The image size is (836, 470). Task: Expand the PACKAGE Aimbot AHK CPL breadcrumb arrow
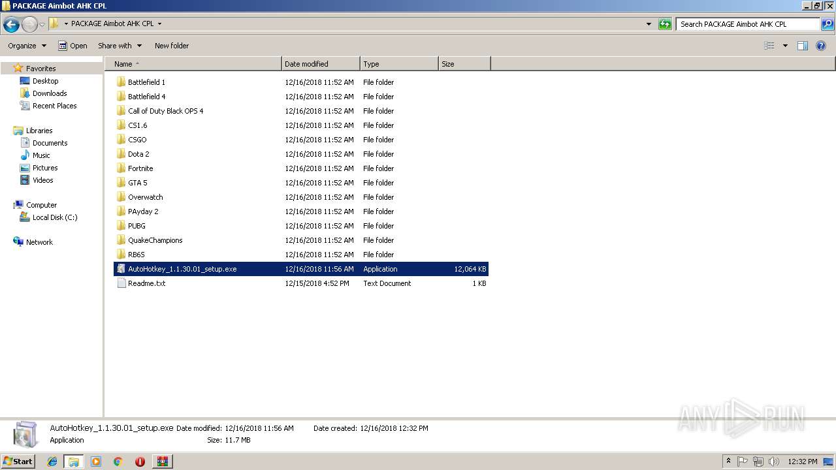click(x=159, y=24)
